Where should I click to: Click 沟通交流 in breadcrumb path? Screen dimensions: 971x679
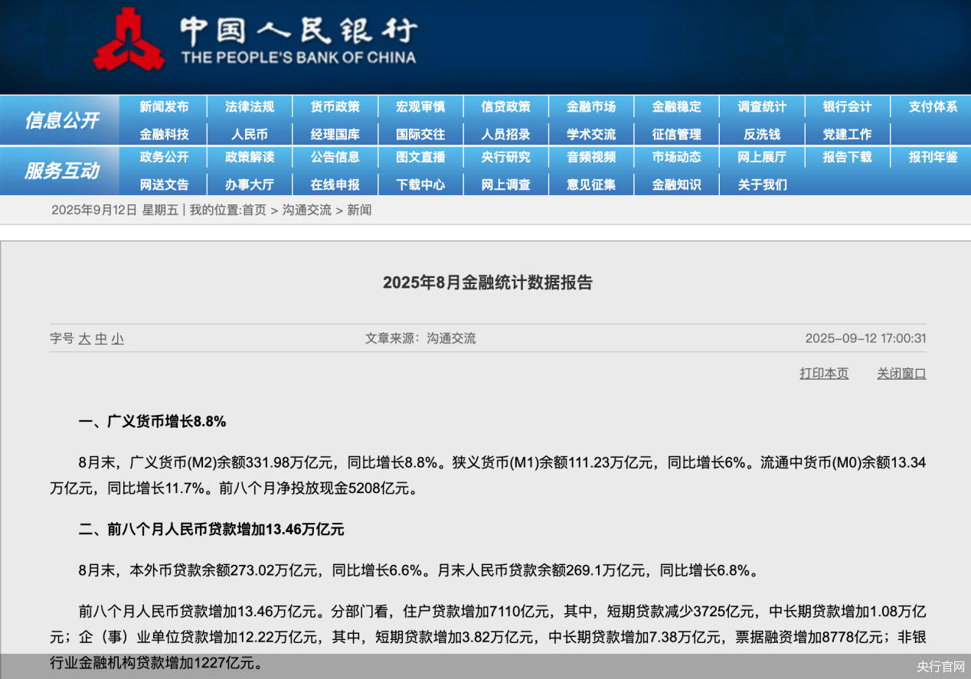pos(306,210)
